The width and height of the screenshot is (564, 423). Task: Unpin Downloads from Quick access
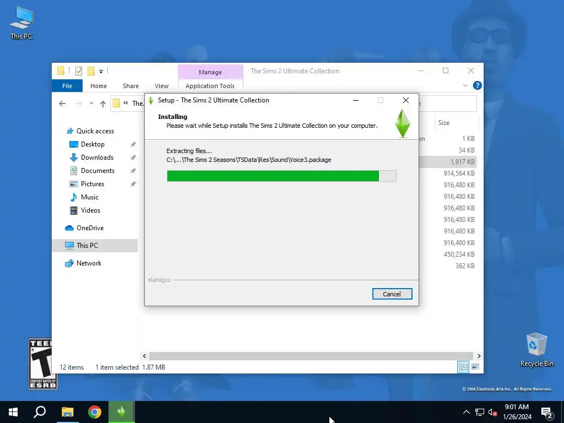pyautogui.click(x=133, y=158)
